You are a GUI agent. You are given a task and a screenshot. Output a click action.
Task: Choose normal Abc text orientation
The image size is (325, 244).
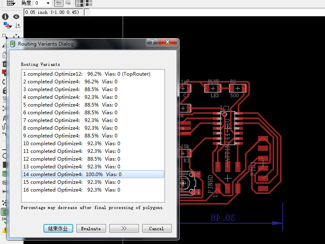59,3
